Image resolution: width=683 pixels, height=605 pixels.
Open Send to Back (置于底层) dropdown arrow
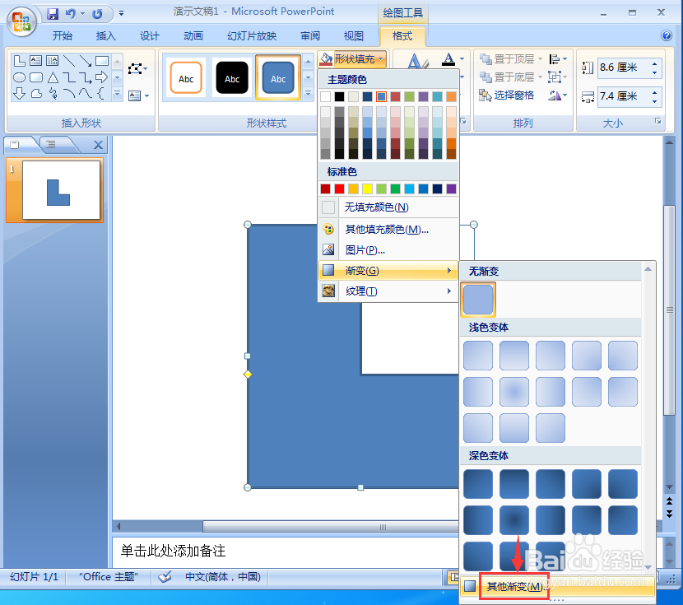pos(540,77)
